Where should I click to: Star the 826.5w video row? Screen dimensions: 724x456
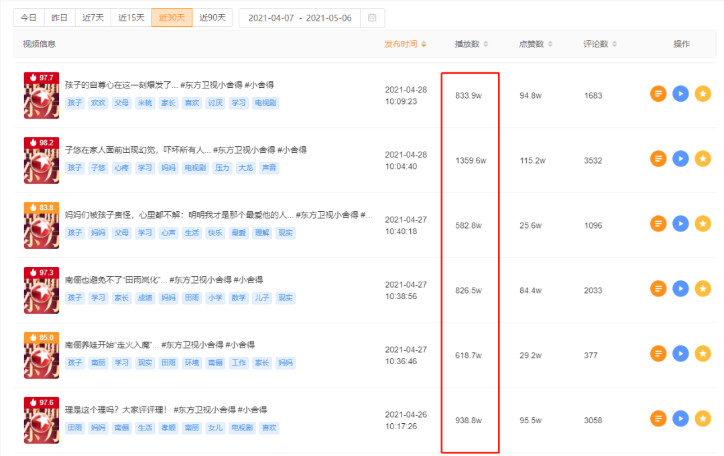point(703,289)
